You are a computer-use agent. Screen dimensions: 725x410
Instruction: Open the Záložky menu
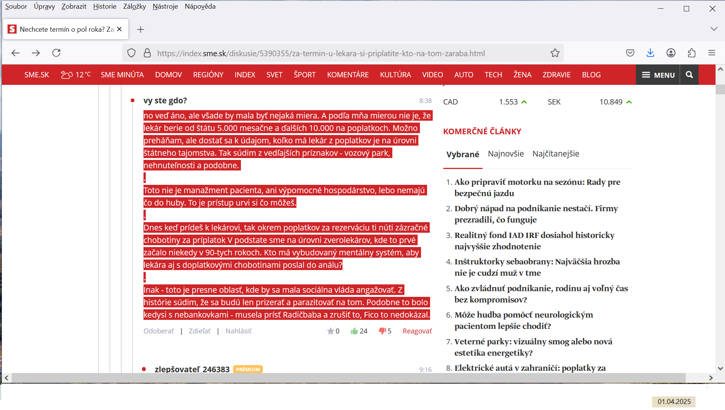134,6
